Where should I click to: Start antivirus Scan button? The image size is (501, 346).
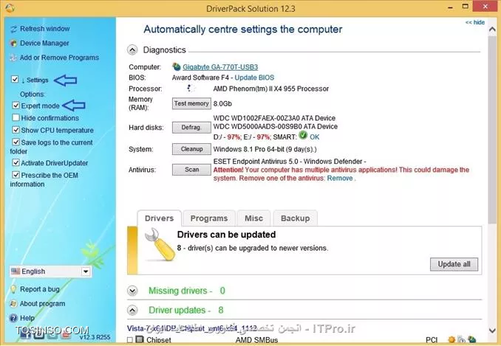point(191,170)
